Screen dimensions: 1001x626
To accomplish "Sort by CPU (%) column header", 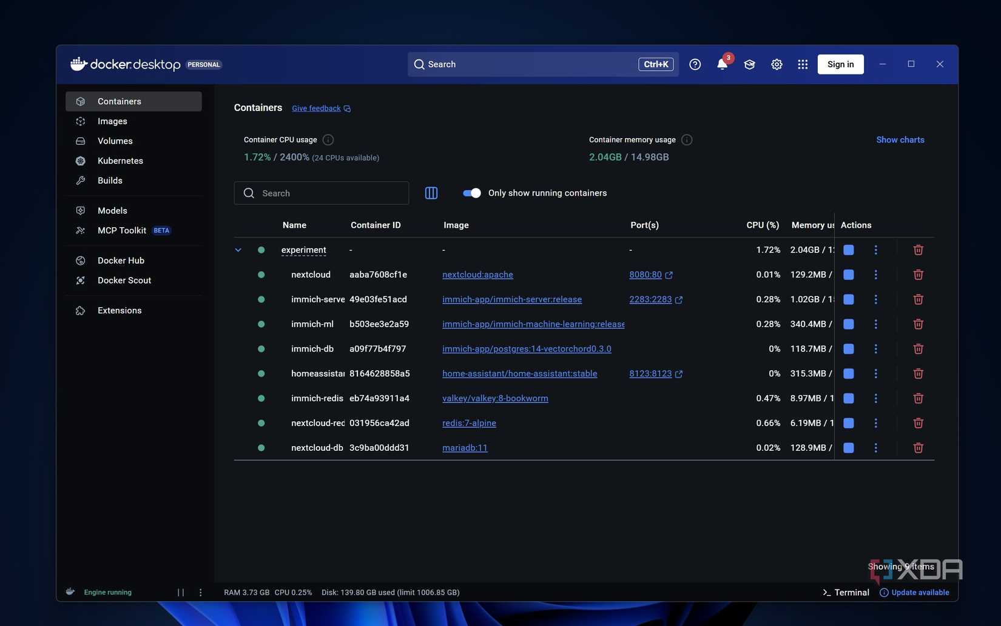I will point(763,225).
